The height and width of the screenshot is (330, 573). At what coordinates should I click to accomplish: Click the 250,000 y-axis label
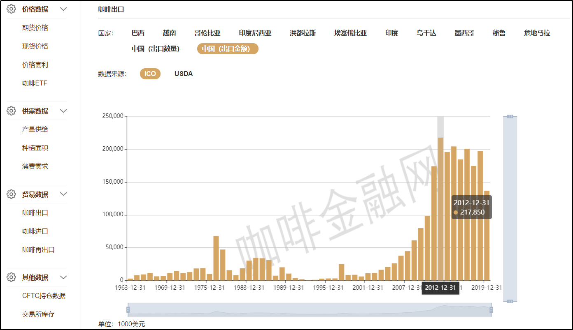point(112,116)
